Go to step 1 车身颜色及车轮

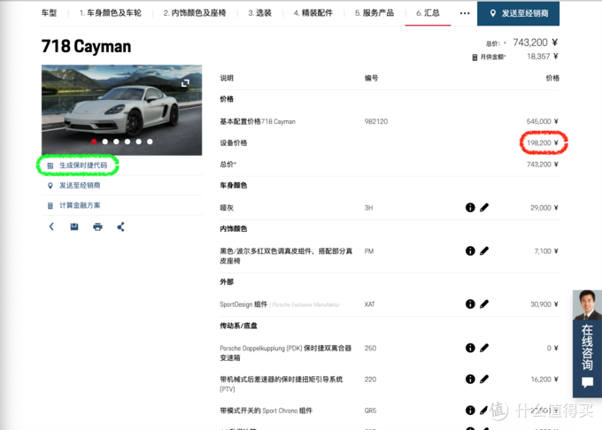pos(110,13)
